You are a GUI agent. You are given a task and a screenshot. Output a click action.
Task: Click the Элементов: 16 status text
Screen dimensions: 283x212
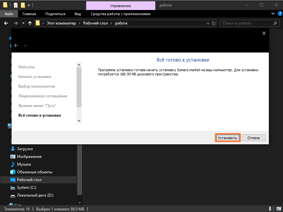(17, 209)
